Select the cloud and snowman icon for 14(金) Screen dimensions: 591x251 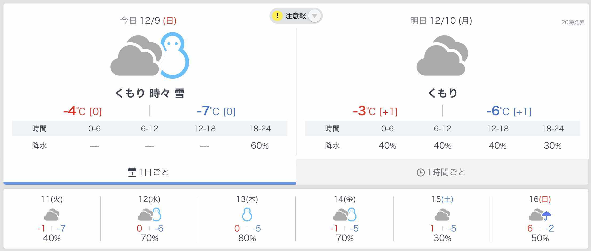pyautogui.click(x=345, y=214)
